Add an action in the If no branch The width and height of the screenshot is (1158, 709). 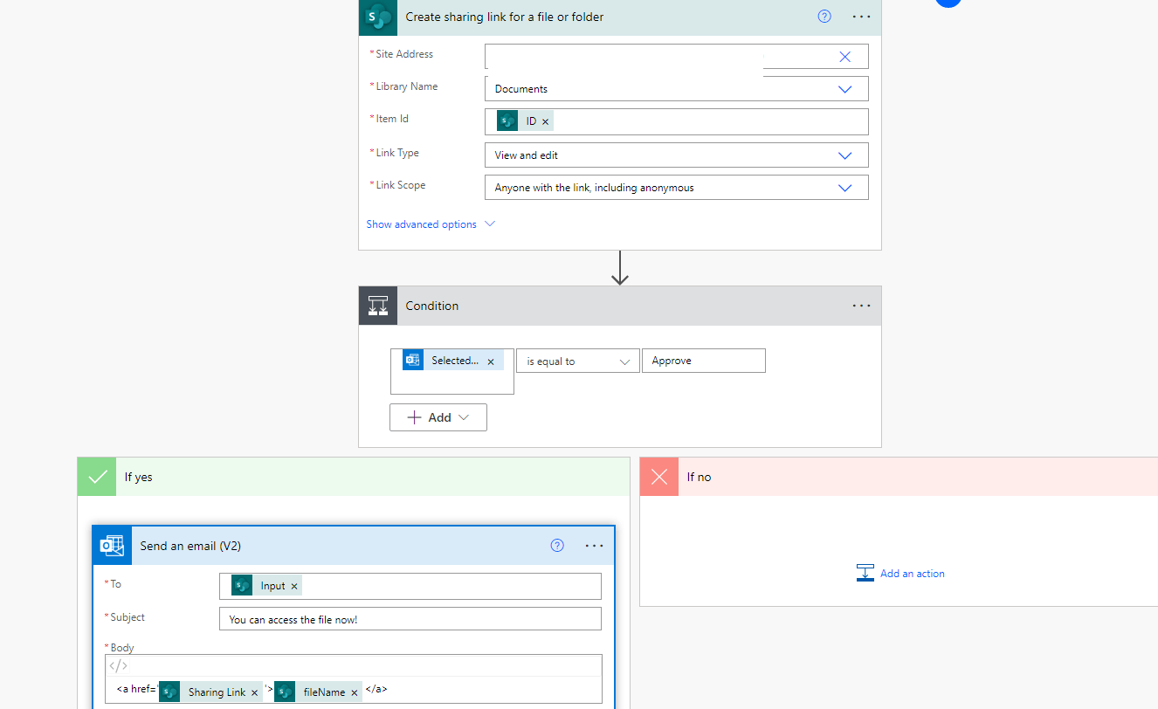pyautogui.click(x=900, y=574)
